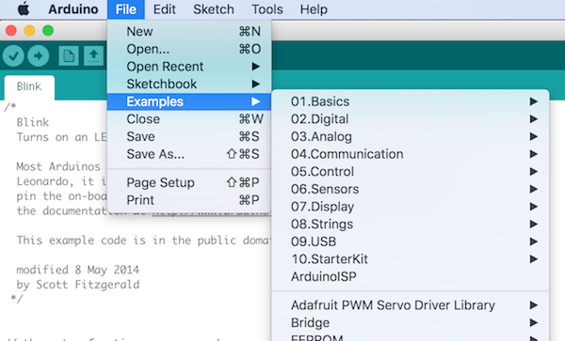Close the File menu in menu bar
Screen dimensions: 565x341
point(126,9)
